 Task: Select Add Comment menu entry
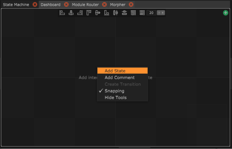119,77
